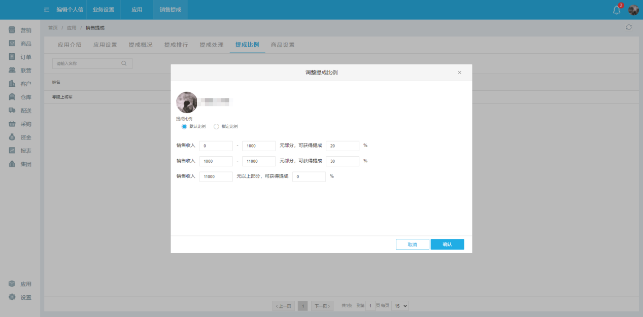The height and width of the screenshot is (317, 643).
Task: Open the page size dropdown showing 15
Action: click(399, 306)
